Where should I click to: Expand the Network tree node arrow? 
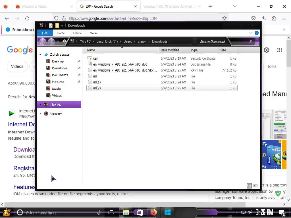pos(40,114)
